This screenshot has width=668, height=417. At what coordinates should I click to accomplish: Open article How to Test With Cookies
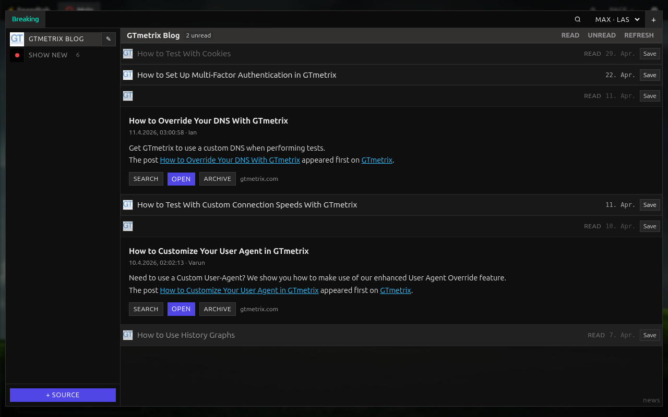[184, 54]
